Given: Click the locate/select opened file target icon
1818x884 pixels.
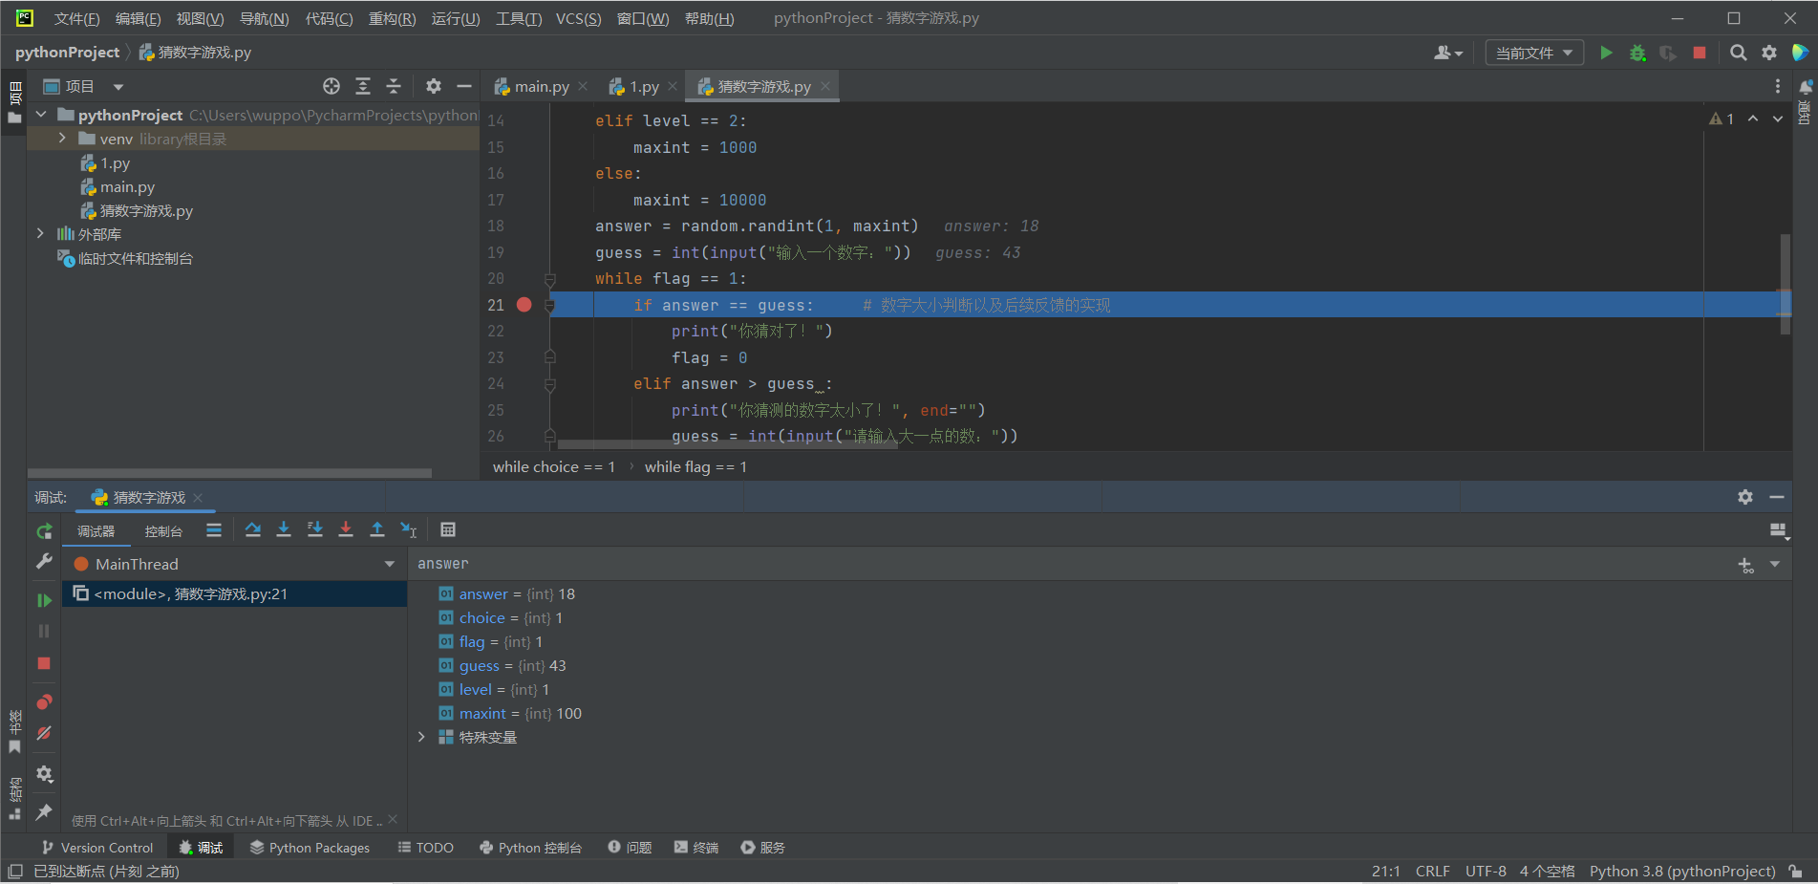Looking at the screenshot, I should pyautogui.click(x=332, y=86).
